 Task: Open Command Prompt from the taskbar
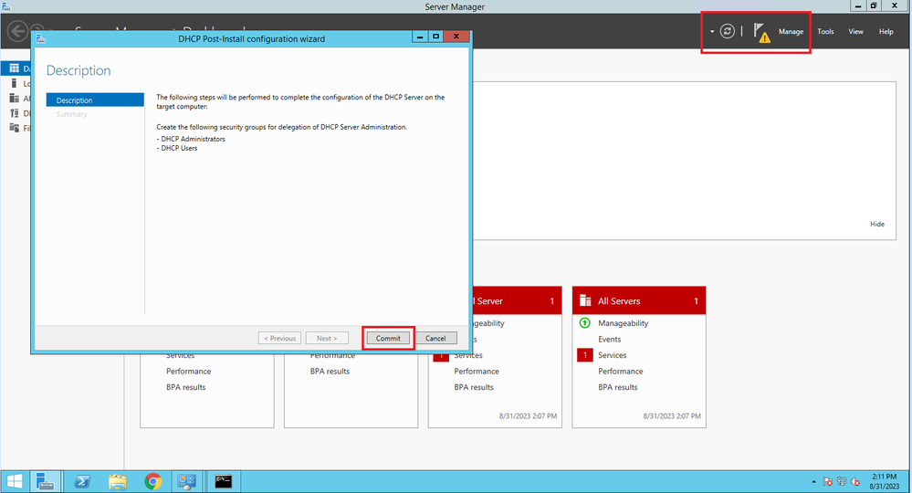[222, 480]
